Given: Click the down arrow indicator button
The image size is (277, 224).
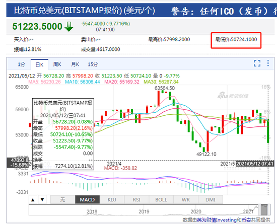Looking at the screenshot, I should (x=42, y=200).
